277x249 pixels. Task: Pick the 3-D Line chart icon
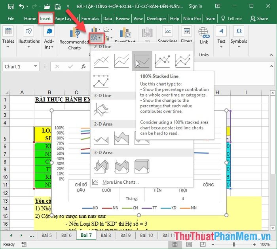point(101,110)
